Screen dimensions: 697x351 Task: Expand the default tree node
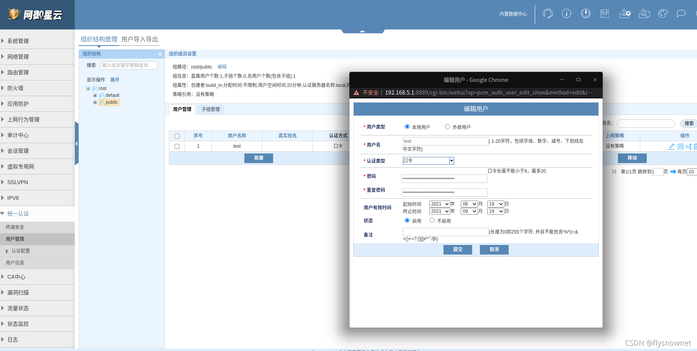[95, 95]
